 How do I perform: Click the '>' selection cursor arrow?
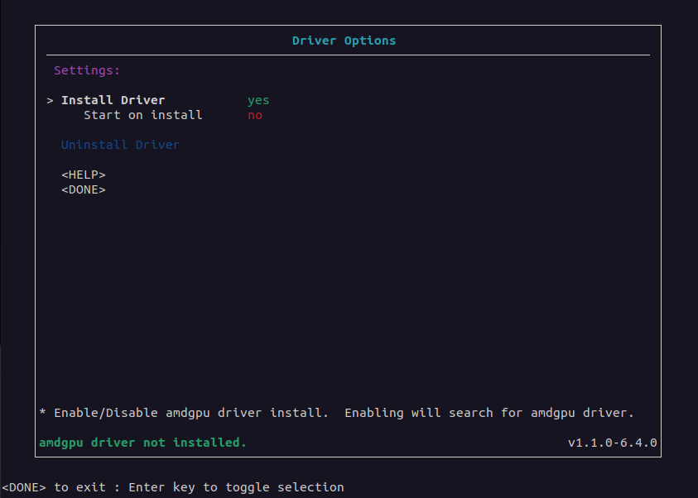[x=51, y=100]
